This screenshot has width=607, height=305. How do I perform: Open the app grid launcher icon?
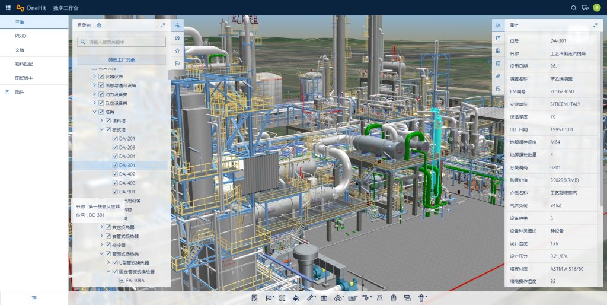tap(8, 8)
